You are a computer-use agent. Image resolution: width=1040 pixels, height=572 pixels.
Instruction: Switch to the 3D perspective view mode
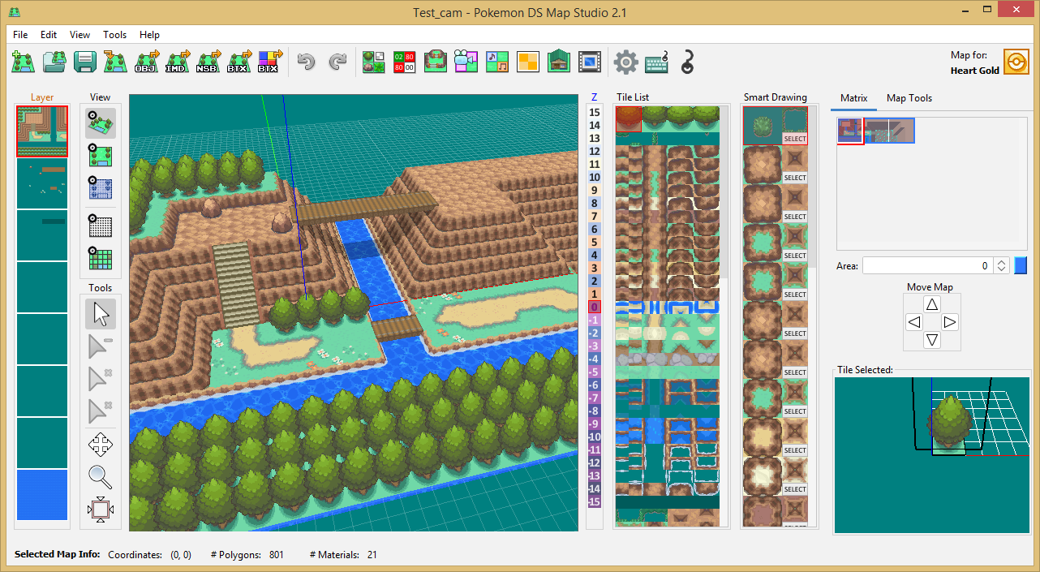[x=101, y=123]
